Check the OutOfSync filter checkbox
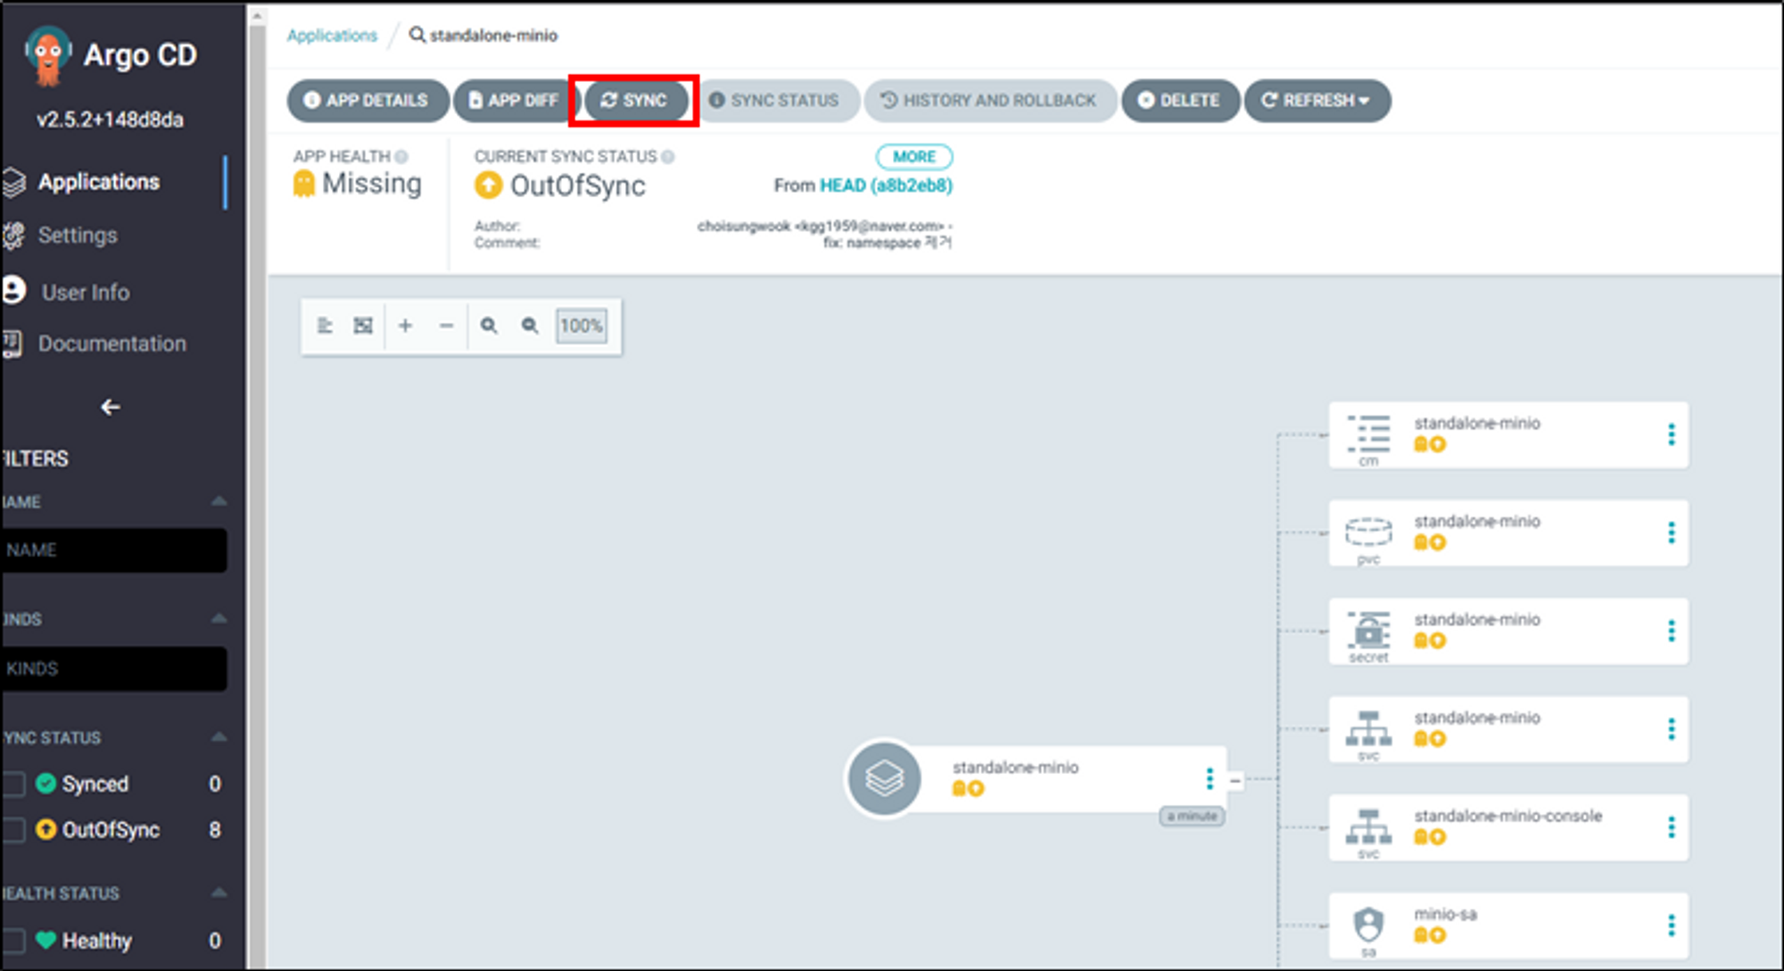The width and height of the screenshot is (1784, 971). [x=14, y=830]
